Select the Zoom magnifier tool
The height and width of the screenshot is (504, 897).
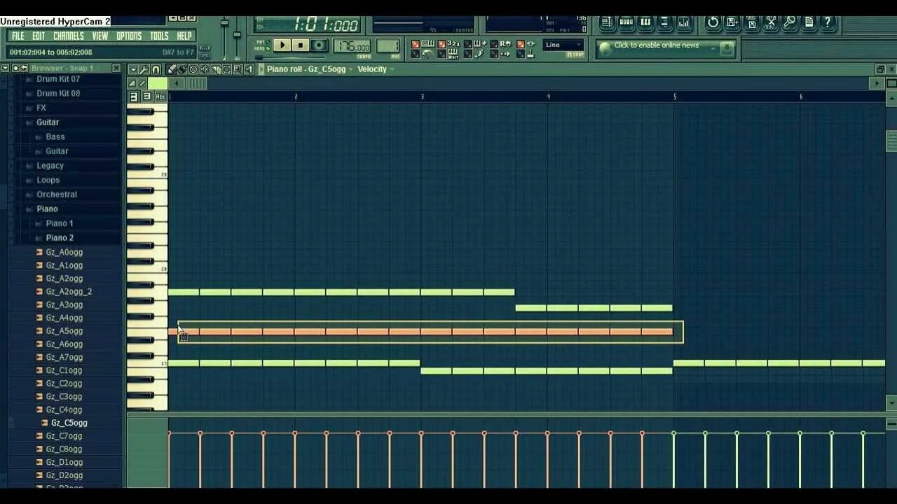click(237, 69)
